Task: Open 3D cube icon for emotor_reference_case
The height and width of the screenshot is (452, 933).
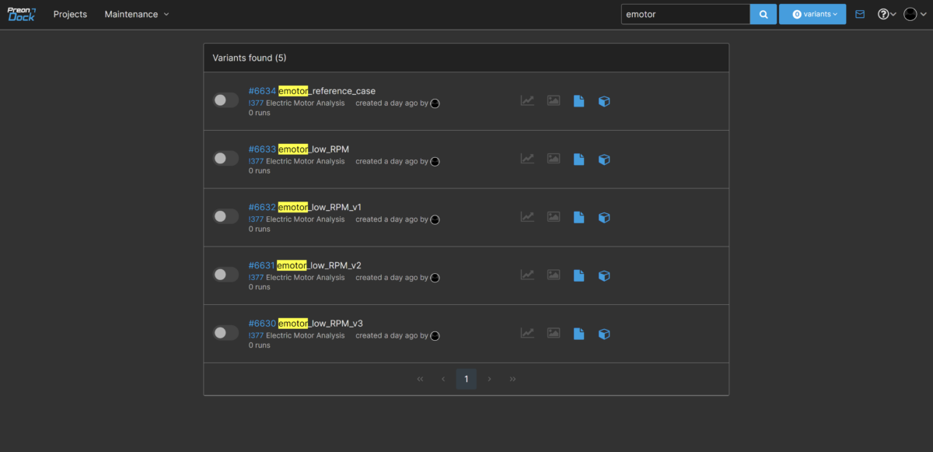Action: click(604, 101)
